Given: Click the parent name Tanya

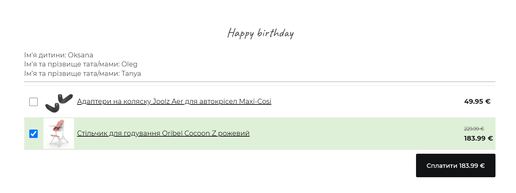Looking at the screenshot, I should click(x=131, y=74).
